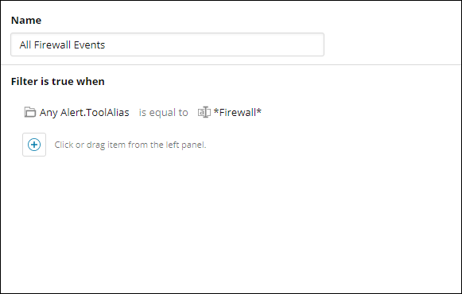Select the 'Any Alert.ToolAlias' condition field
Viewport: 462px width, 294px height.
(x=84, y=112)
